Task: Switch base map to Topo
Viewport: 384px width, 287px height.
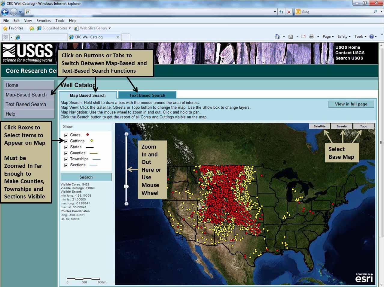Action: click(x=364, y=126)
